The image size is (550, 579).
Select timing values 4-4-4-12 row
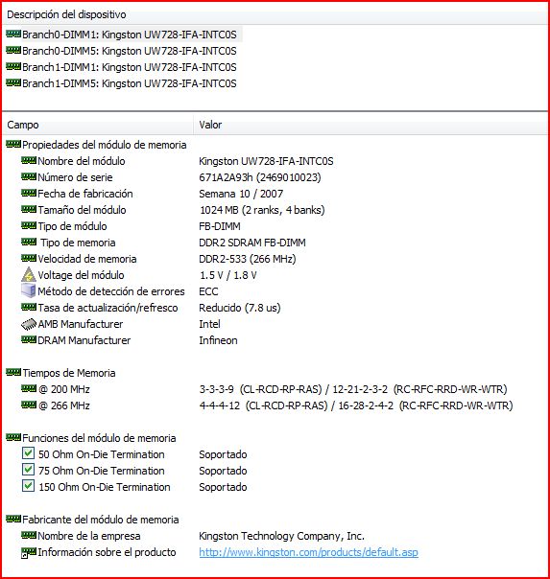click(356, 405)
